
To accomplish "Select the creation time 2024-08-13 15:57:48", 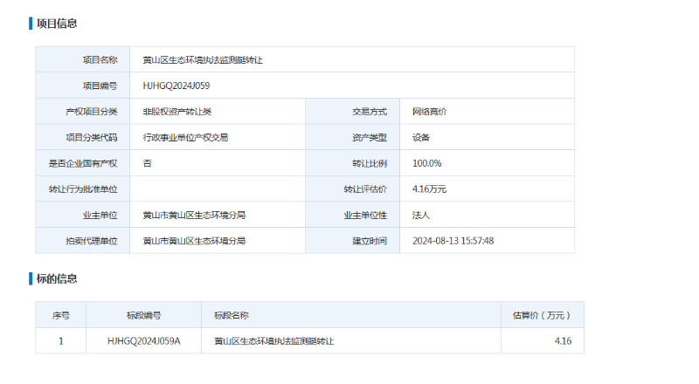I will click(x=453, y=240).
